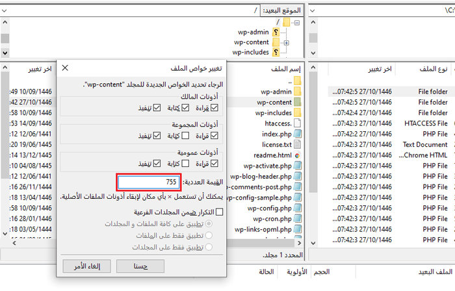Open the remote site path dropdown
Viewport: 455px width, 291px height.
pyautogui.click(x=4, y=11)
